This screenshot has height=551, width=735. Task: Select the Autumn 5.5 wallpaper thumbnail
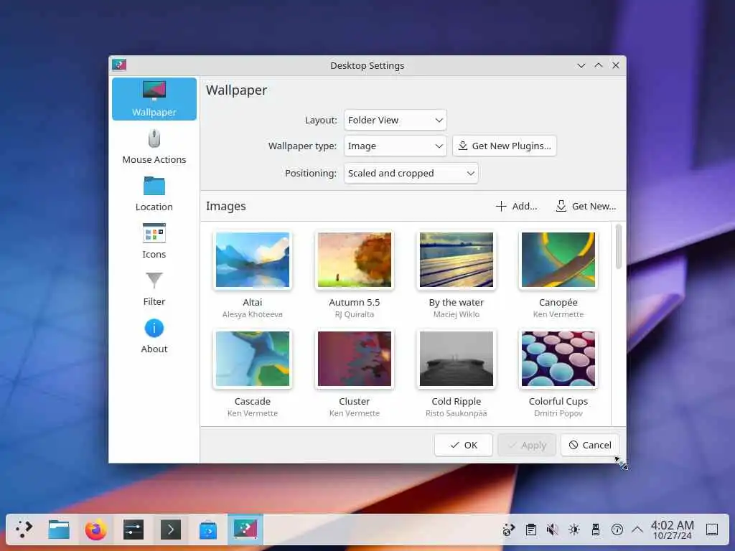click(x=355, y=260)
